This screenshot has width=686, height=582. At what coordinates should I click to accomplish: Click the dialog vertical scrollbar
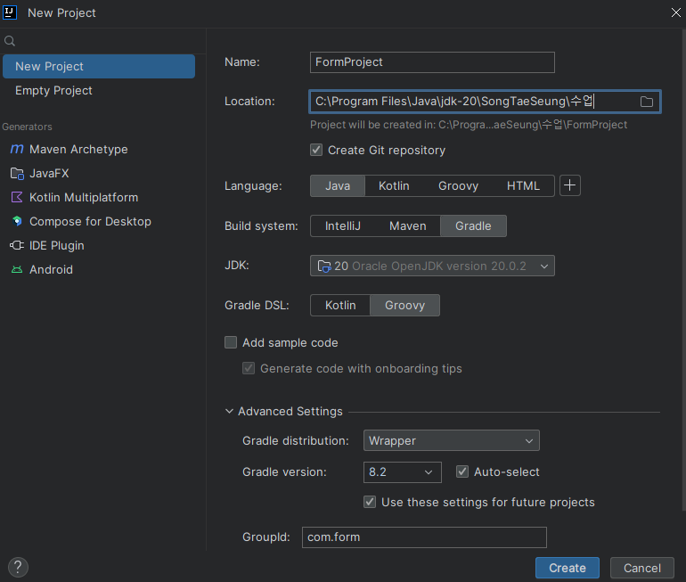684,269
